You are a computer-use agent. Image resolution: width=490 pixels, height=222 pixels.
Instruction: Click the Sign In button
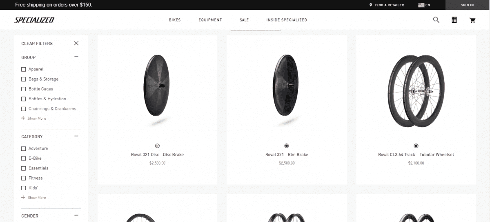467,5
